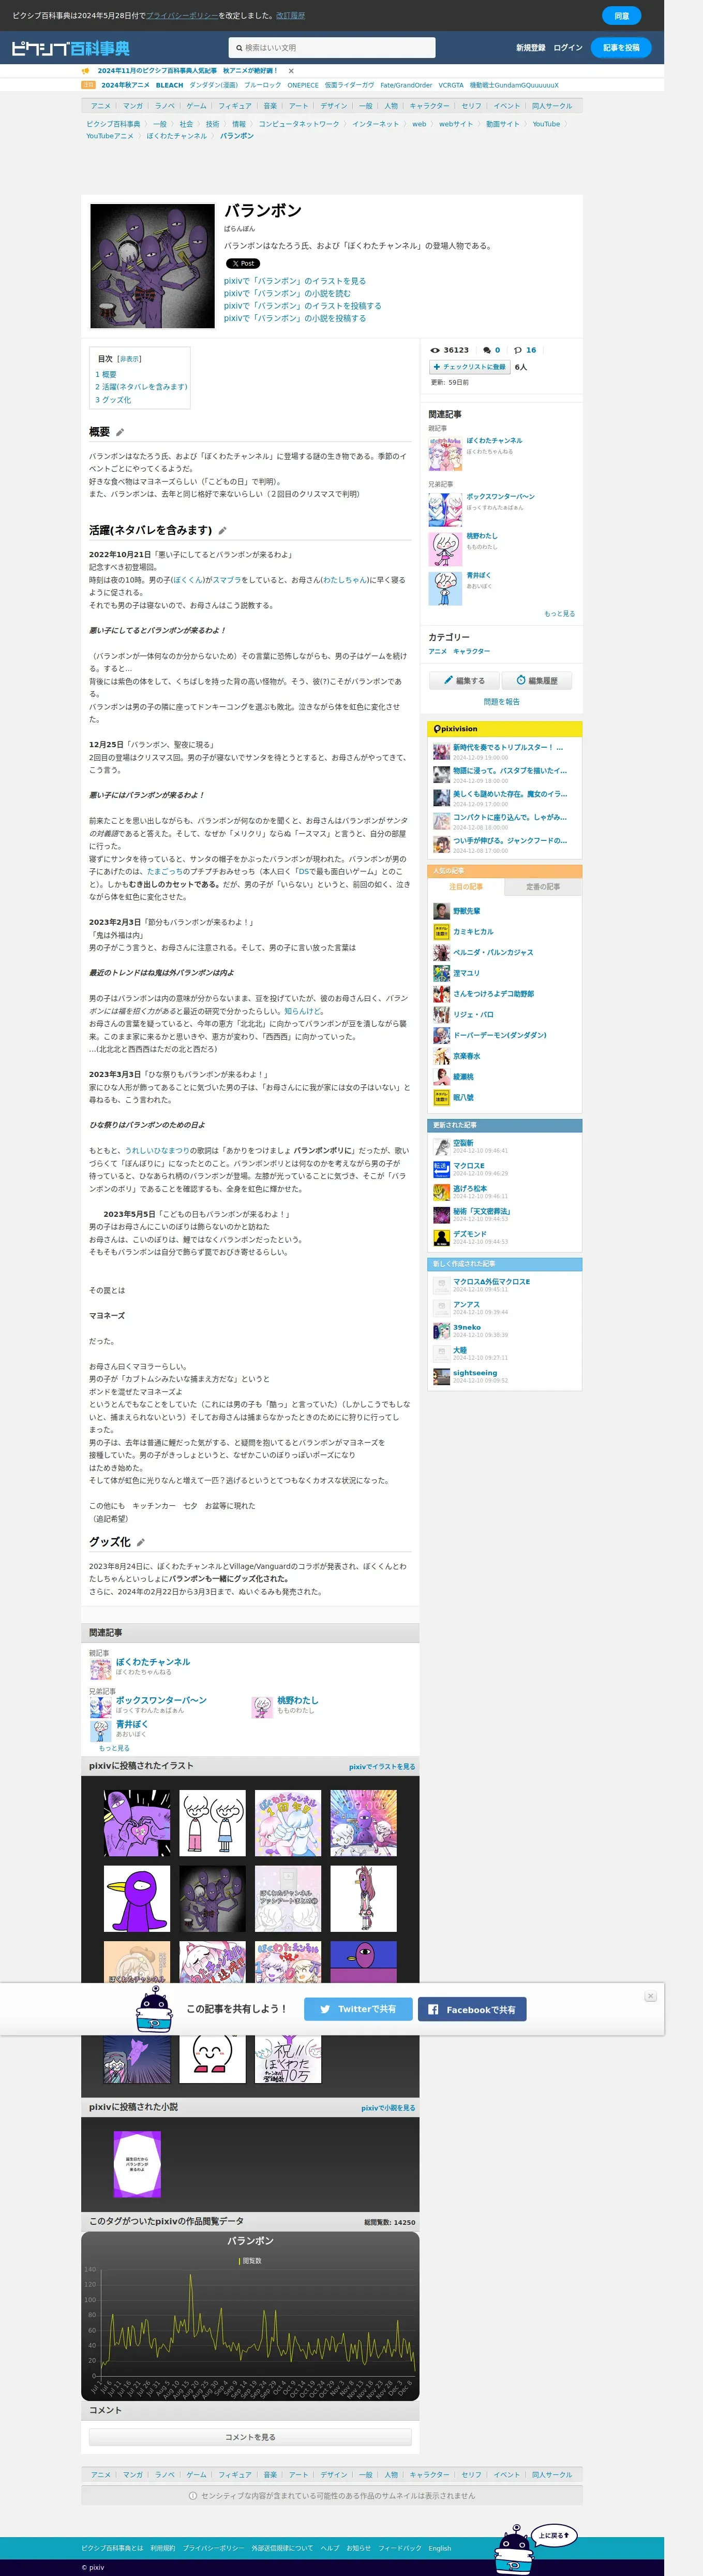The height and width of the screenshot is (2576, 703).
Task: Click the 編集する edit button
Action: [x=465, y=680]
